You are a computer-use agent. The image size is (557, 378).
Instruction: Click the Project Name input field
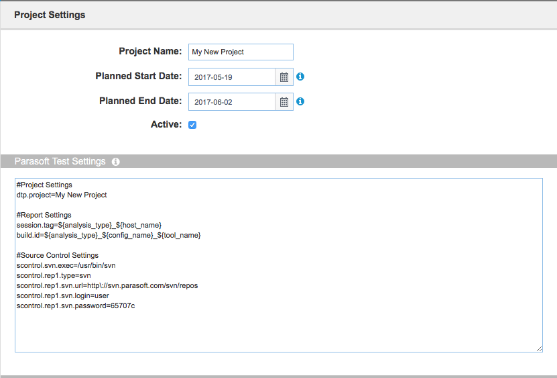241,52
